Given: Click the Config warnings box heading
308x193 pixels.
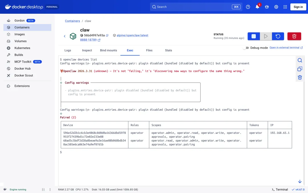Looking at the screenshot, I should (x=77, y=83).
